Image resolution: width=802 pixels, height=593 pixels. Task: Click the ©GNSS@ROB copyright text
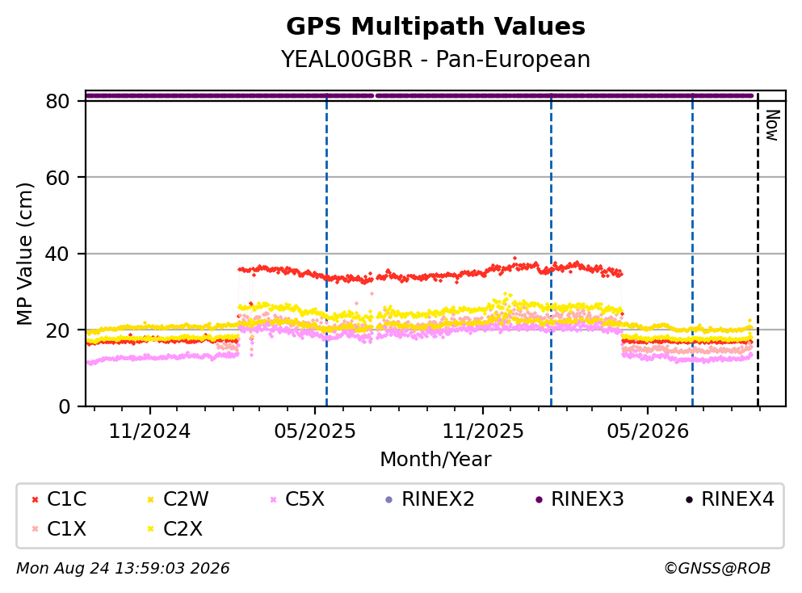pyautogui.click(x=717, y=568)
